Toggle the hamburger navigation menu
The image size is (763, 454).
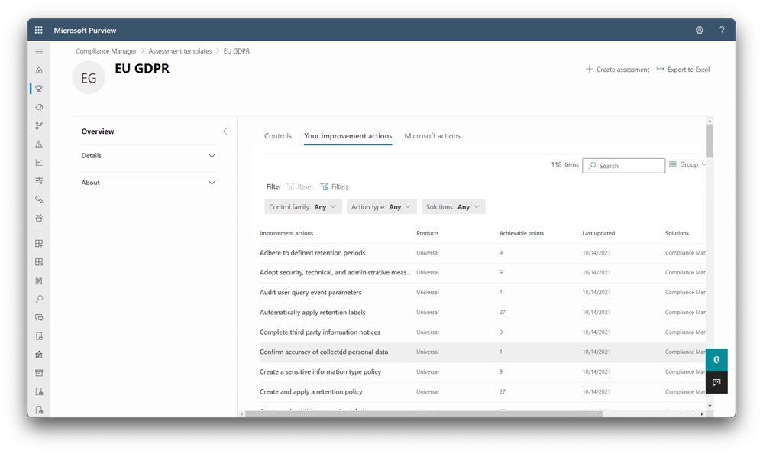coord(39,52)
